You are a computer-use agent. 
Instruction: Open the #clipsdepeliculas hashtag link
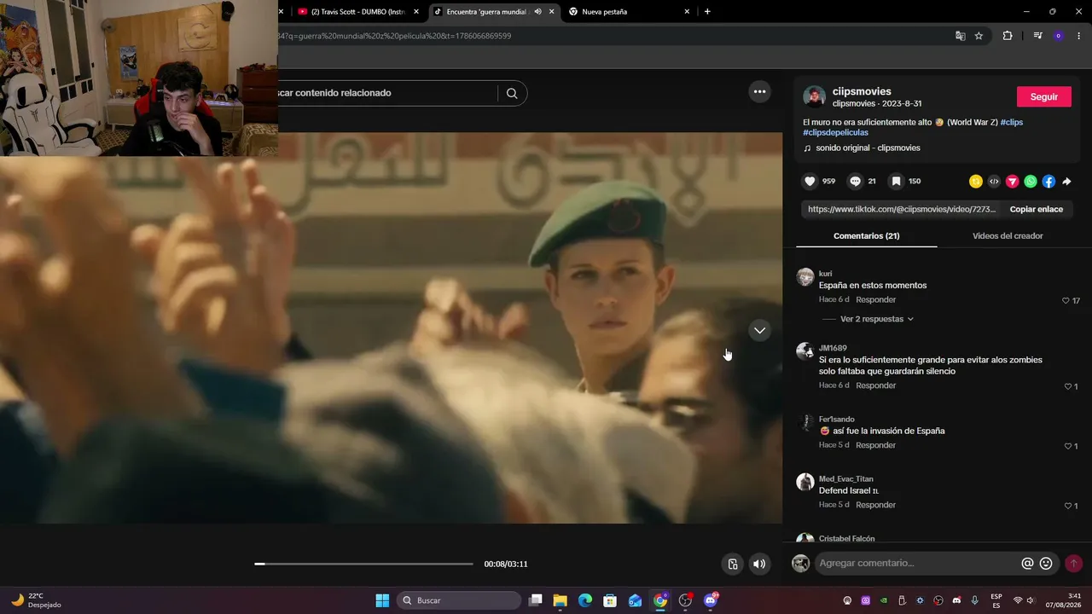click(x=835, y=133)
